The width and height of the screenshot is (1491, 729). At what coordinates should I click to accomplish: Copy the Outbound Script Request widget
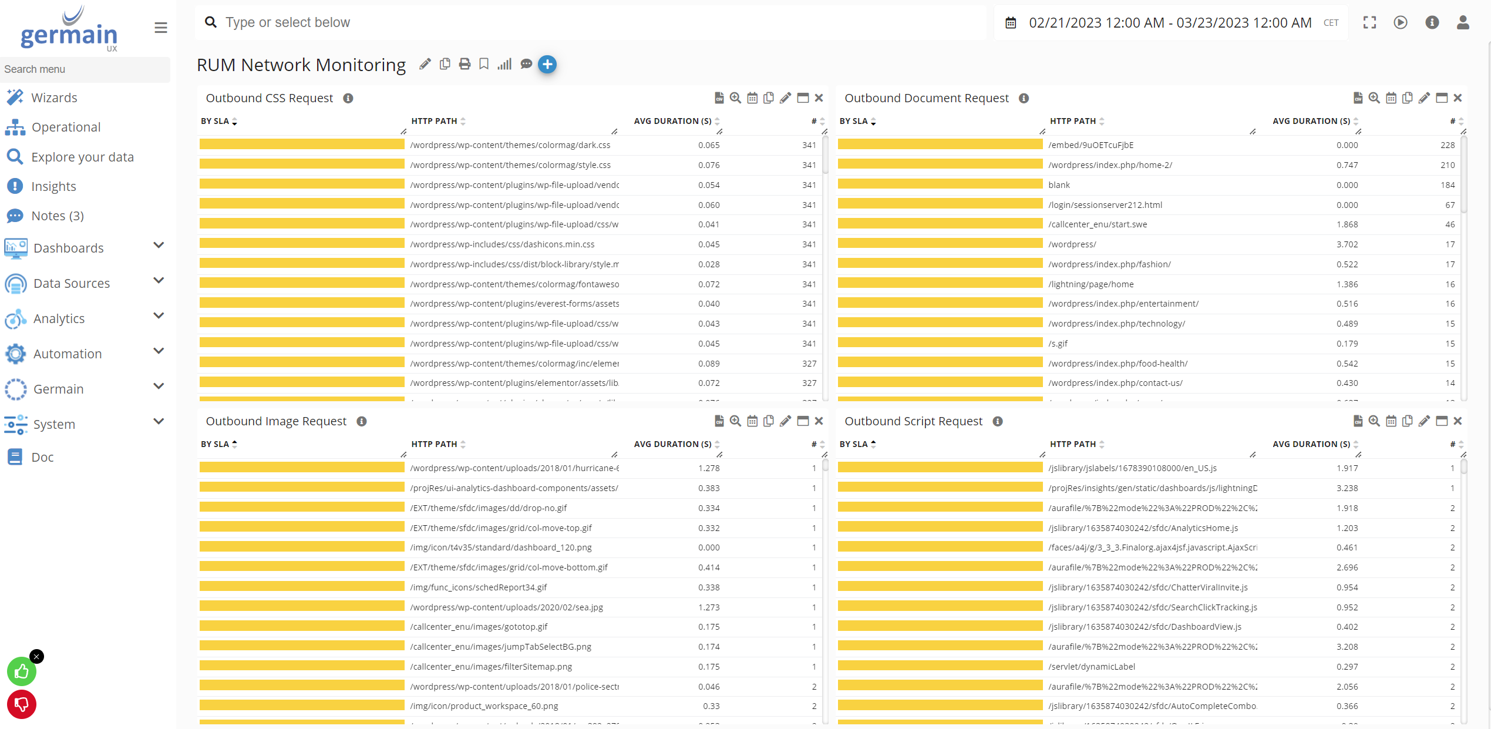1407,421
